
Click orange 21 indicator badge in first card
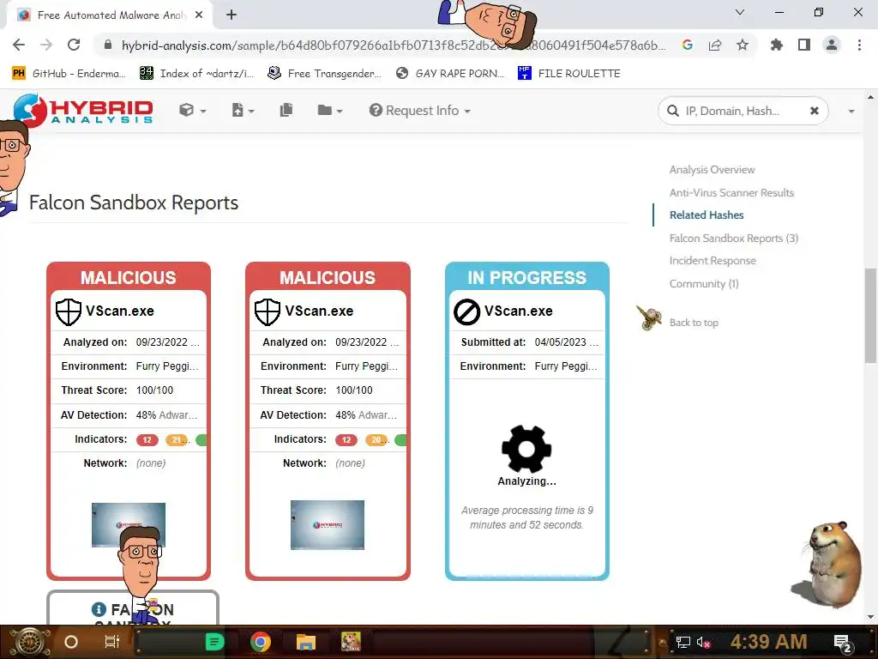177,440
